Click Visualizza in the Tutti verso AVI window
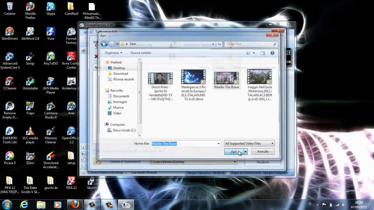The height and width of the screenshot is (210, 374). coord(262,162)
